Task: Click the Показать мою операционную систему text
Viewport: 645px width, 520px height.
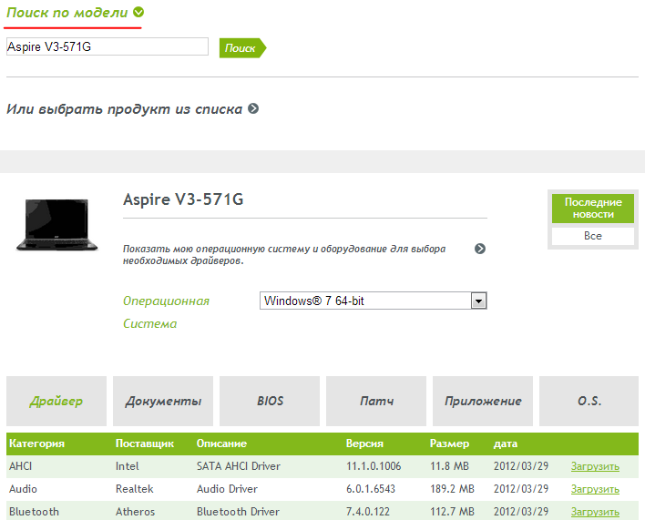Action: 284,254
